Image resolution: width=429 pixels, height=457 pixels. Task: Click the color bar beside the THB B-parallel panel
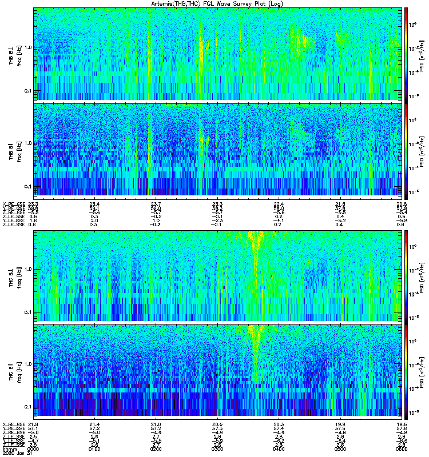406,151
